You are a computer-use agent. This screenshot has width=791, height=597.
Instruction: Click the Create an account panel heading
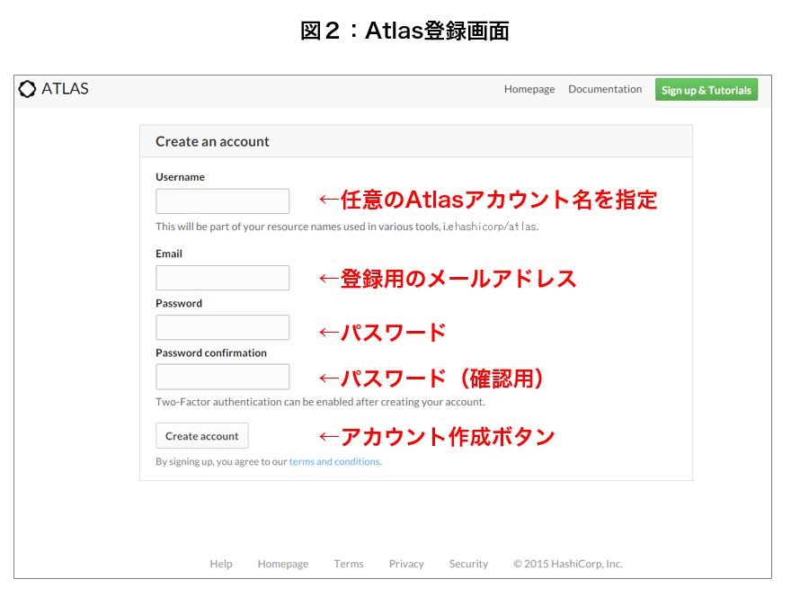(x=212, y=141)
